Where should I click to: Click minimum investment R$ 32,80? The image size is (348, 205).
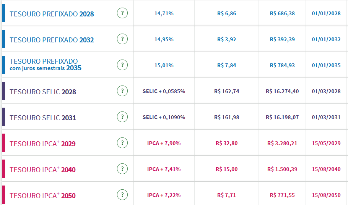227,143
